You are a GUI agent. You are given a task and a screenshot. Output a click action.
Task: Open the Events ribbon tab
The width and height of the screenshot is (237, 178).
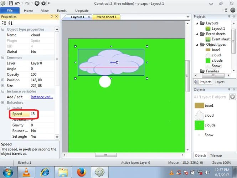(62, 11)
